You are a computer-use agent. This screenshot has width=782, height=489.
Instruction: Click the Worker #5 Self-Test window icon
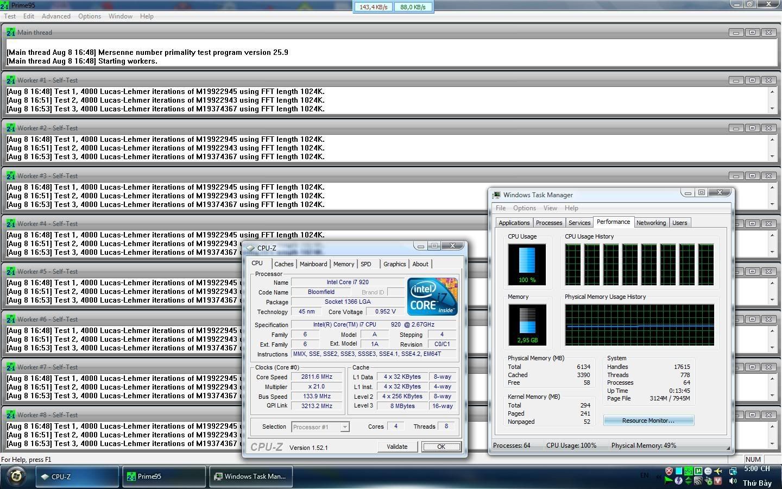11,272
